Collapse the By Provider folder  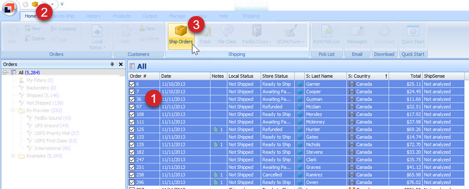[13, 111]
